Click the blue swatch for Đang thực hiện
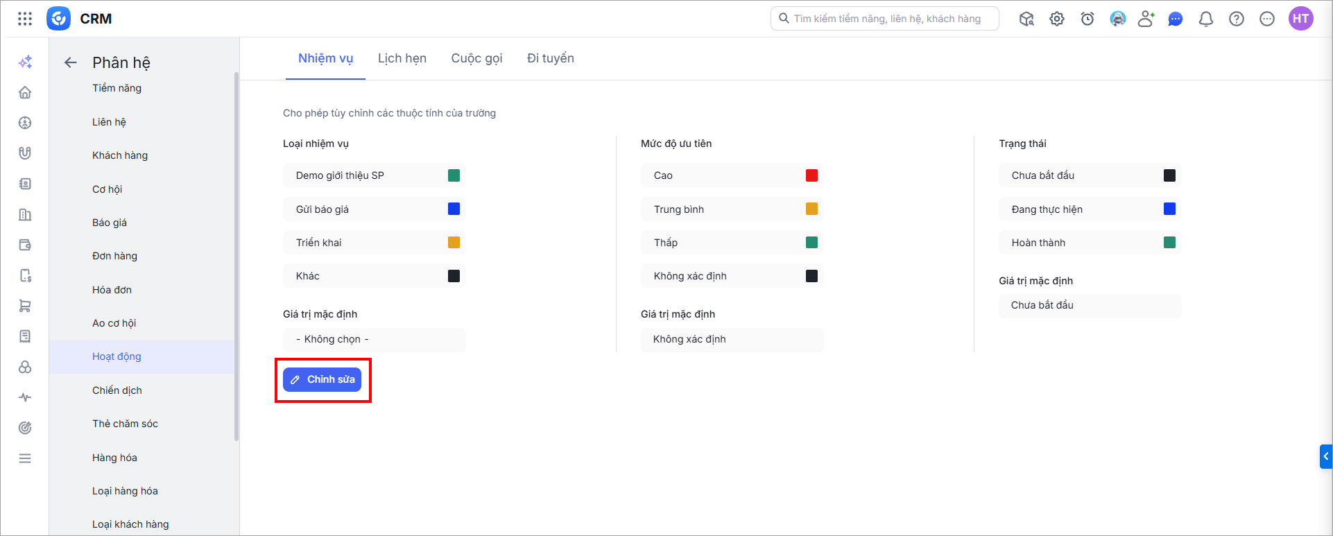The width and height of the screenshot is (1333, 536). click(x=1169, y=209)
